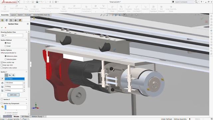Click viewport corner red cancel X
The width and height of the screenshot is (213, 120).
(x=206, y=22)
